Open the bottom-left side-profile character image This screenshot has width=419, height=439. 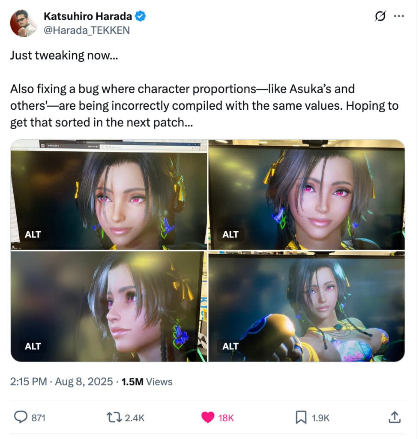pyautogui.click(x=109, y=307)
